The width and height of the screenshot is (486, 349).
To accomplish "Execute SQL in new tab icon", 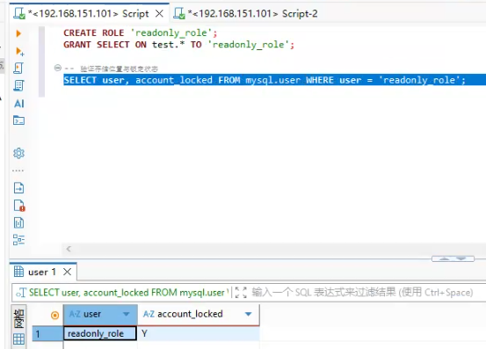I will (19, 51).
